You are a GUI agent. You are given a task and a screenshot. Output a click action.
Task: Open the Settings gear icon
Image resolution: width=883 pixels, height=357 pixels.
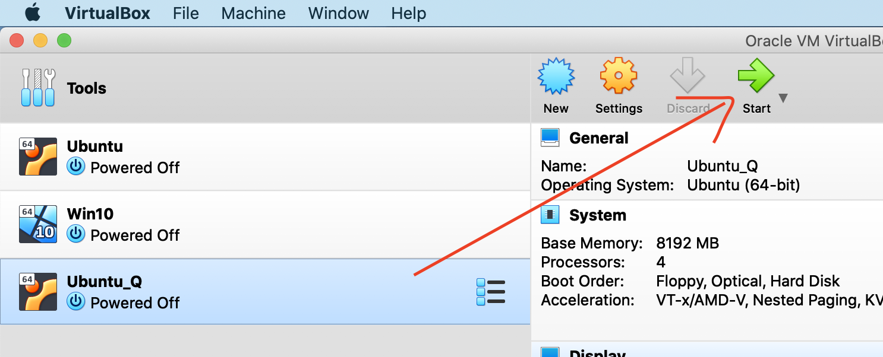pyautogui.click(x=619, y=76)
